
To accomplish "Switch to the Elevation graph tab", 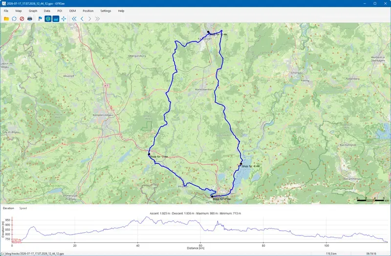I will point(8,208).
